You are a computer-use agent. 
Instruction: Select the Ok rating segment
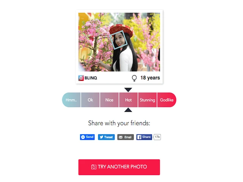90,100
